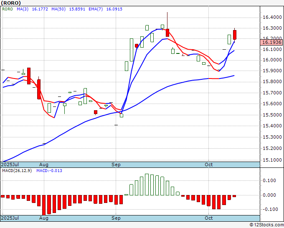
Task: Click the 15.2000 price axis label
Action: point(272,148)
